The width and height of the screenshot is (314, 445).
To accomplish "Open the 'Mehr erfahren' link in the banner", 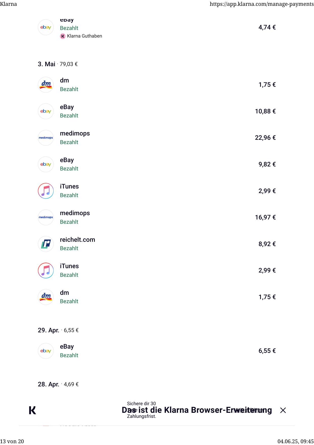I will (x=249, y=410).
